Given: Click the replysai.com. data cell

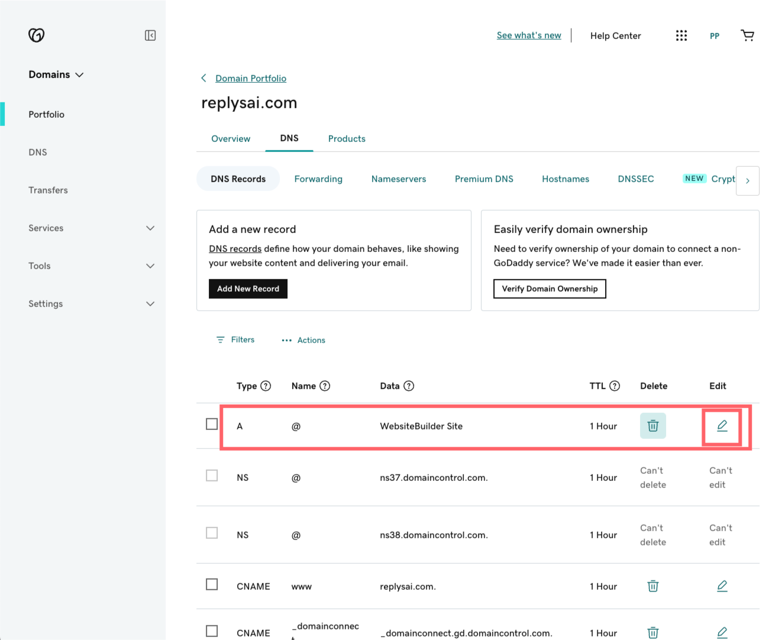Looking at the screenshot, I should [408, 586].
